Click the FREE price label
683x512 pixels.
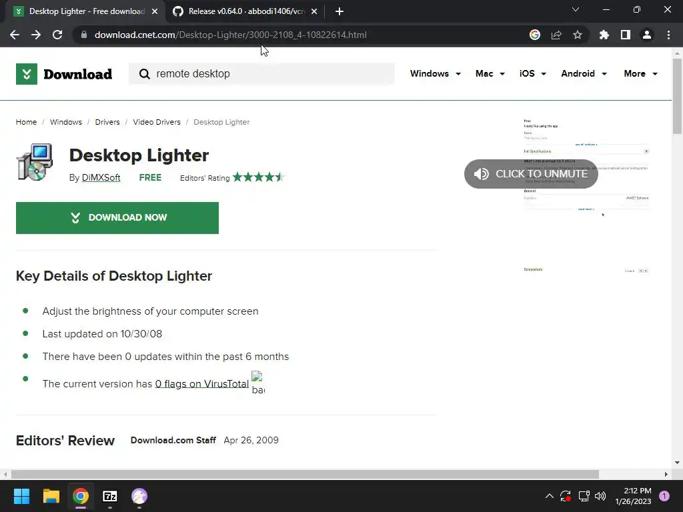(x=150, y=177)
